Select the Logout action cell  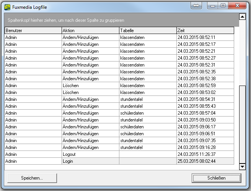point(90,154)
